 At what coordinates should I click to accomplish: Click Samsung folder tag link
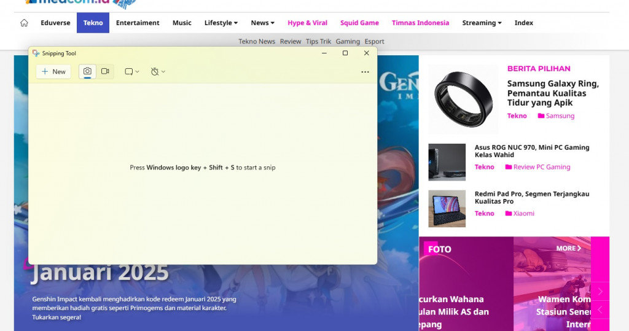coord(556,116)
